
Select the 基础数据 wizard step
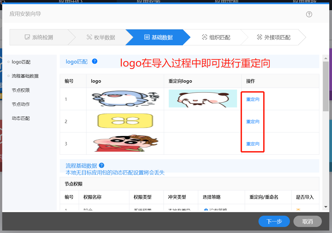(159, 37)
